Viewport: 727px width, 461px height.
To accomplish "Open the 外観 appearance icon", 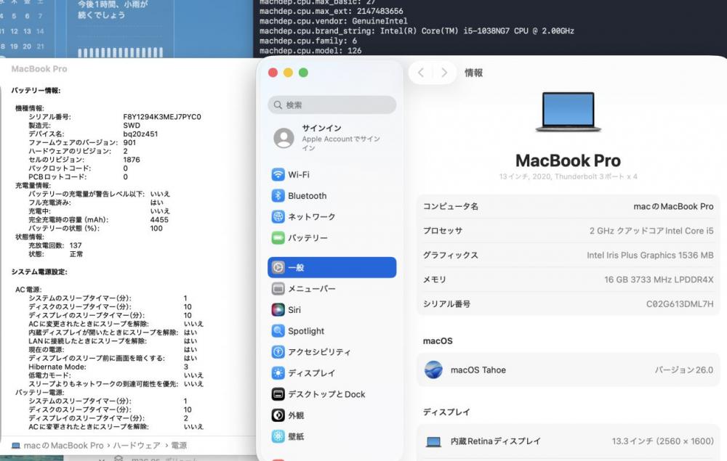I will pyautogui.click(x=278, y=415).
